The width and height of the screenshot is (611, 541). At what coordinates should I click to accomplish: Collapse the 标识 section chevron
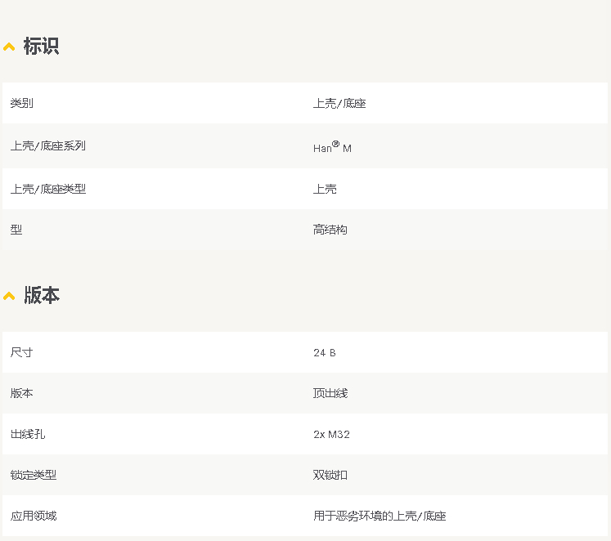pos(9,47)
